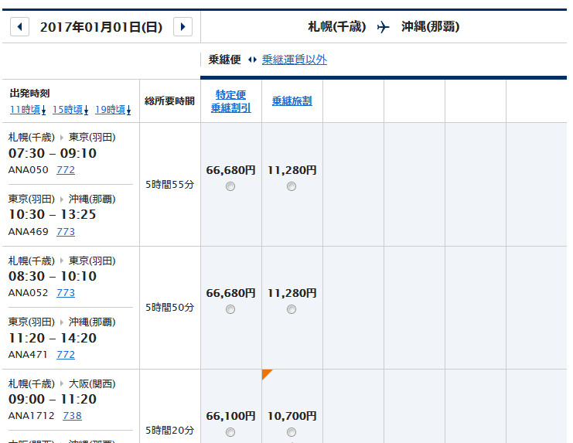
Task: Open aircraft 772 link for ANA050
Action: 66,170
